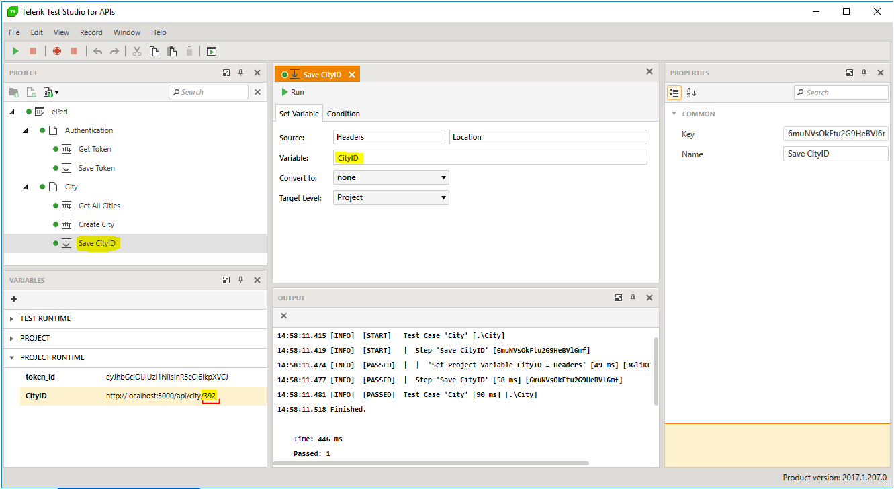Image resolution: width=894 pixels, height=489 pixels.
Task: Switch properties to categorized view
Action: coord(675,93)
